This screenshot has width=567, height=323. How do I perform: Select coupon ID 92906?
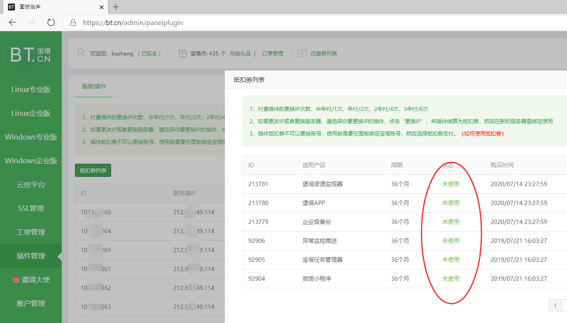[x=257, y=241]
